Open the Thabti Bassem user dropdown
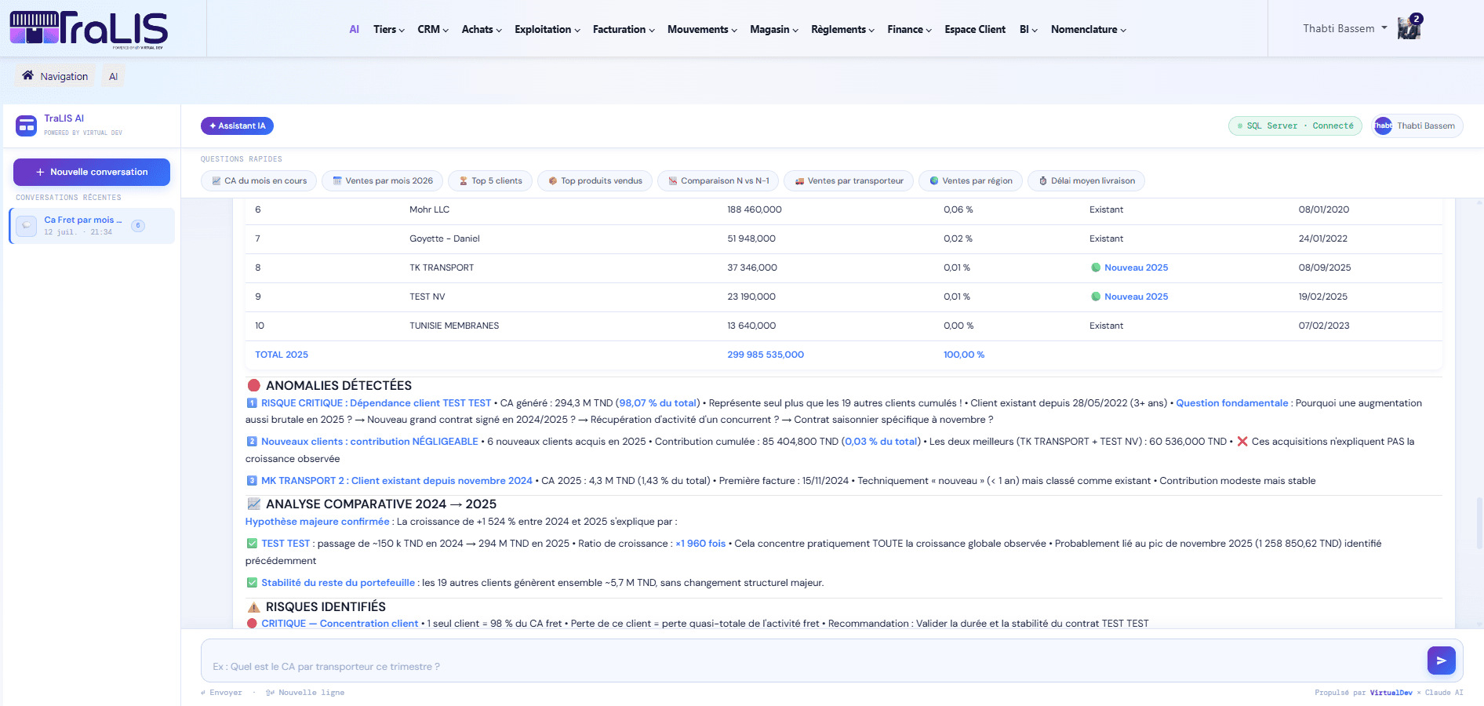This screenshot has width=1484, height=706. tap(1345, 28)
